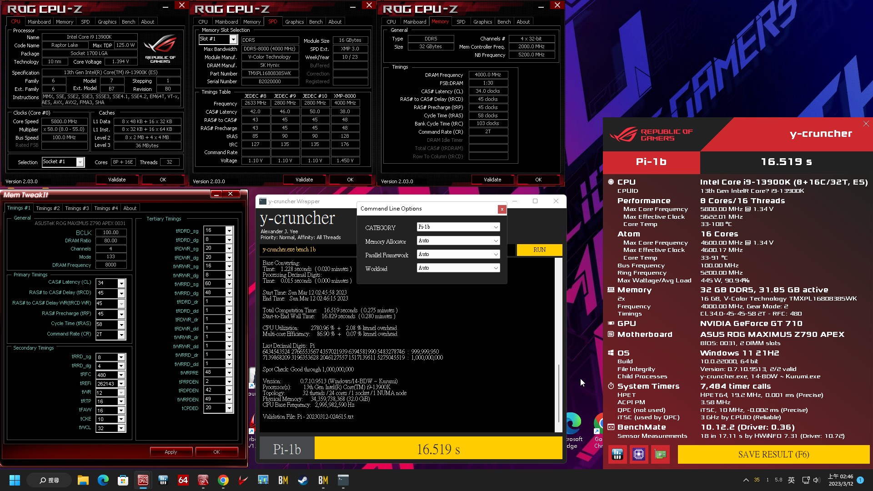Open AIDA64 from the taskbar
The height and width of the screenshot is (491, 873).
[183, 480]
